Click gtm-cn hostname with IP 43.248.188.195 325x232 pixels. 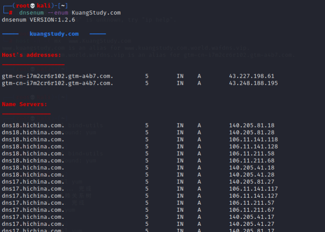57,83
